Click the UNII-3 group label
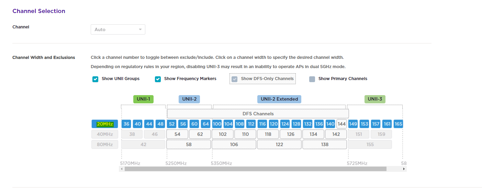Screen dimensions: 482x193 tap(375, 99)
